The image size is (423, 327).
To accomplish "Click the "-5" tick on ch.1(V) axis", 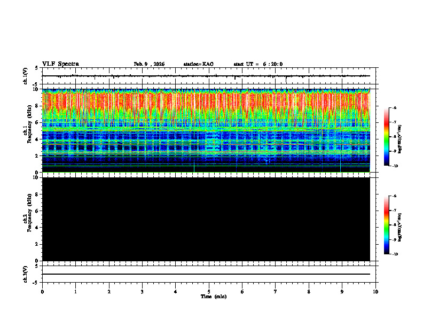I will click(36, 85).
